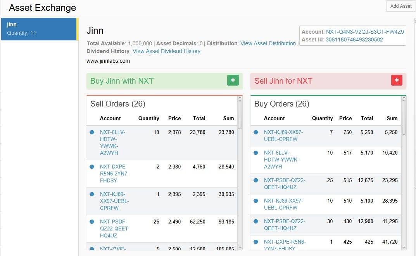Click buy order price 517
416x256 pixels.
point(347,153)
